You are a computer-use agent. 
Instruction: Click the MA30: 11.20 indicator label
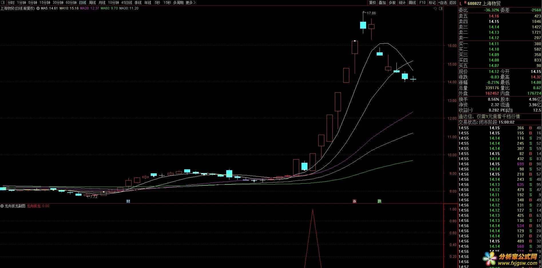(129, 8)
